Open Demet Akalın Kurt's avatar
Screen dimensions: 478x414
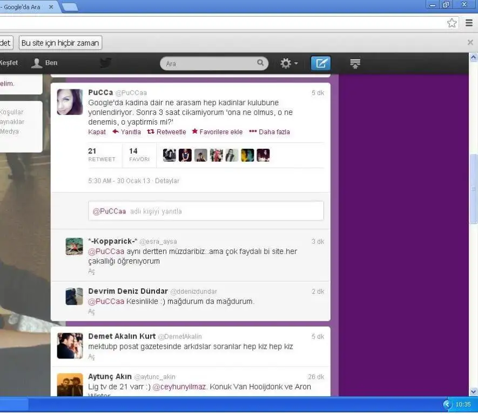click(70, 346)
